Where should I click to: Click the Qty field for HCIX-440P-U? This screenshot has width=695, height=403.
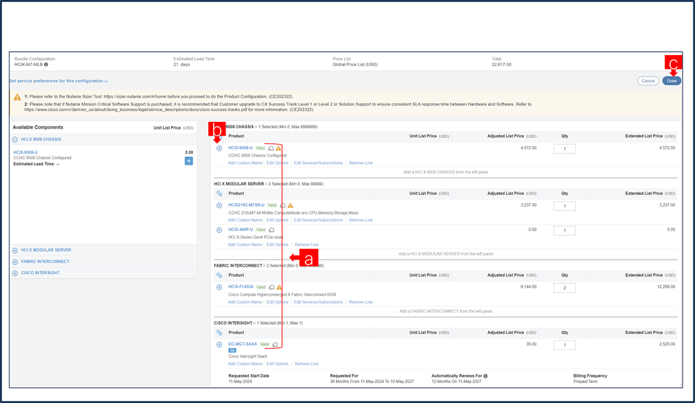coord(565,231)
